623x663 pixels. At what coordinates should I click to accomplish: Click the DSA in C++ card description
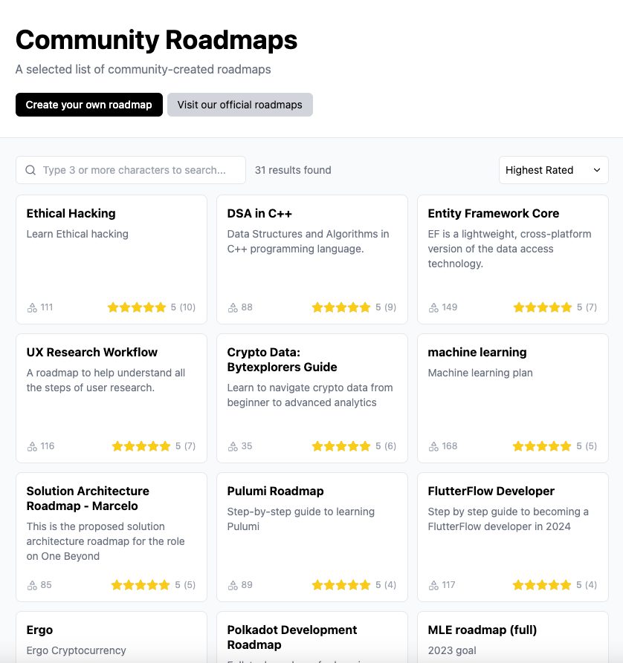(x=308, y=241)
